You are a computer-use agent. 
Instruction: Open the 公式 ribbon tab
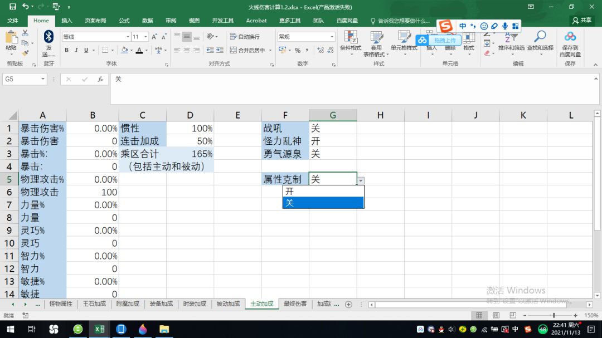[x=124, y=21]
